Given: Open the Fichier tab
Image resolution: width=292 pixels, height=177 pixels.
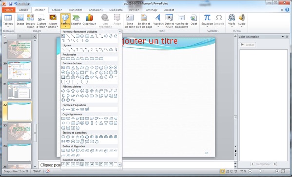Looking at the screenshot, I should pyautogui.click(x=9, y=10).
